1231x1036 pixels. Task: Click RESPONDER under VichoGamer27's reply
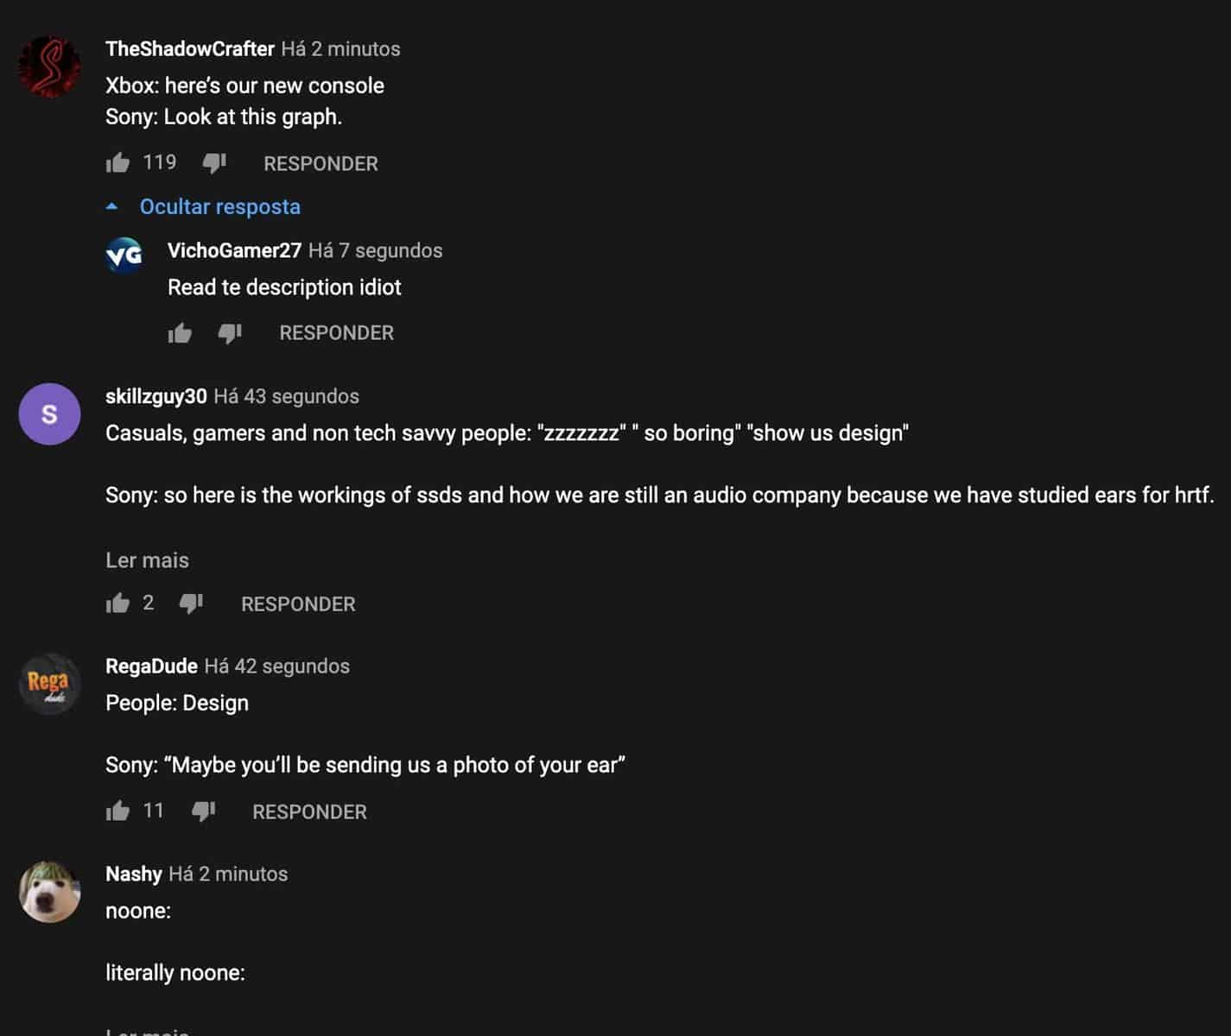click(336, 333)
